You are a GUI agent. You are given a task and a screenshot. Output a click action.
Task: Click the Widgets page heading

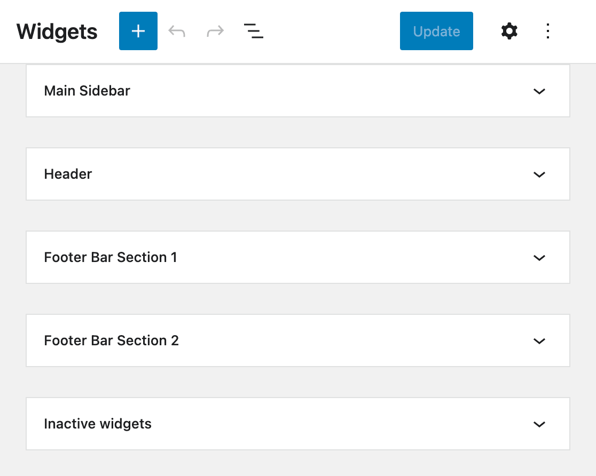point(57,31)
